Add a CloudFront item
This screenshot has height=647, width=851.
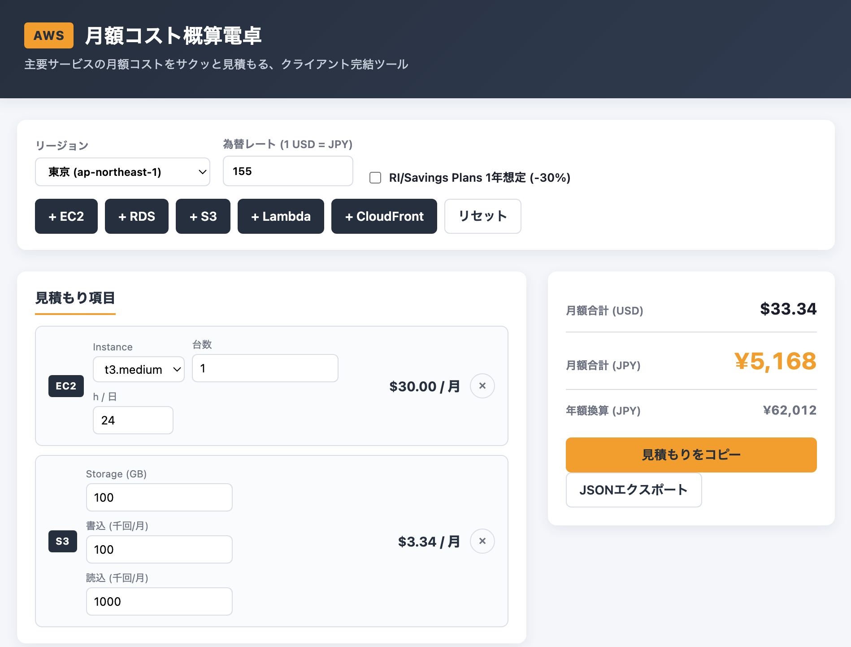point(384,216)
